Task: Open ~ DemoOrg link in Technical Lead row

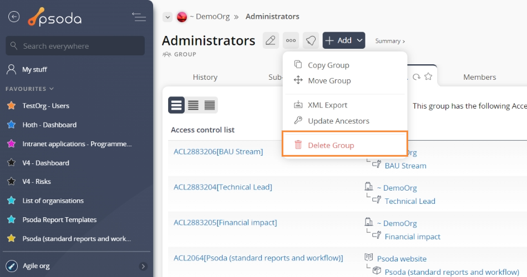Action: (x=397, y=188)
